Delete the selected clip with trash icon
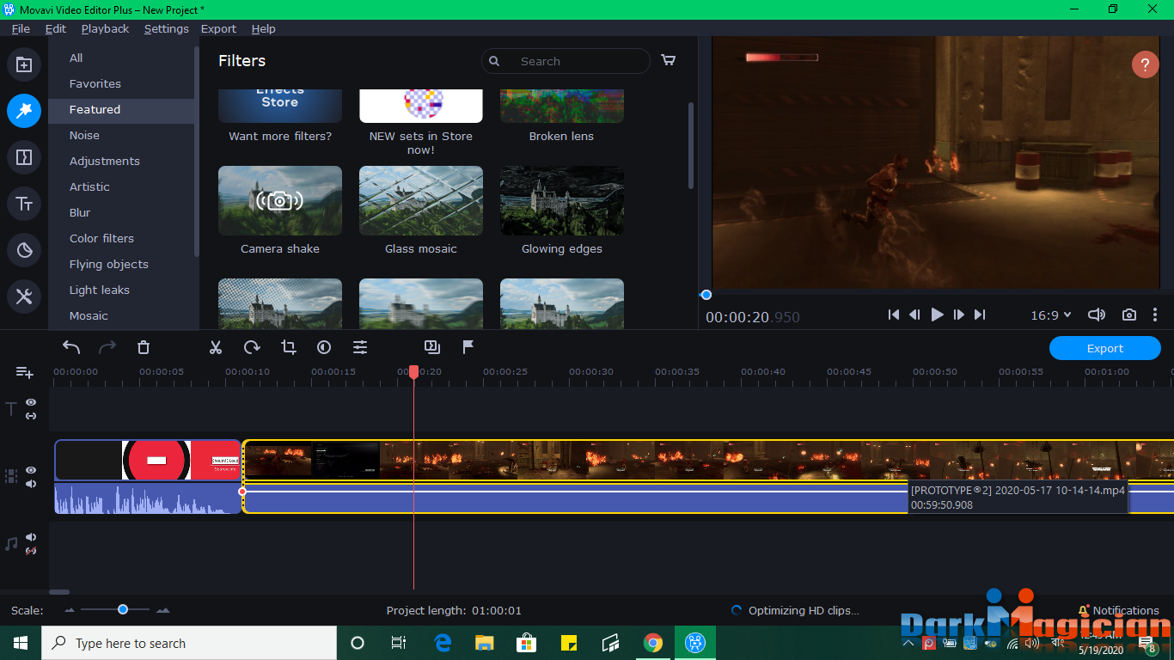Image resolution: width=1174 pixels, height=660 pixels. coord(144,347)
